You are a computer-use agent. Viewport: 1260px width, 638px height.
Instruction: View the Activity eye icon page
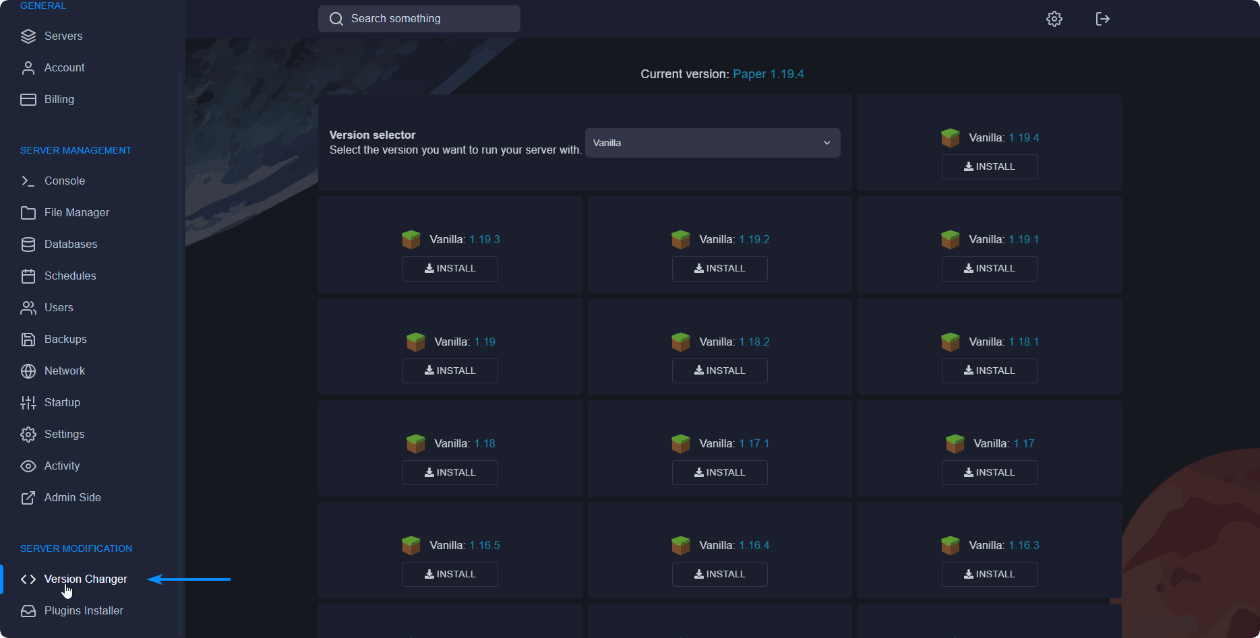pos(28,466)
